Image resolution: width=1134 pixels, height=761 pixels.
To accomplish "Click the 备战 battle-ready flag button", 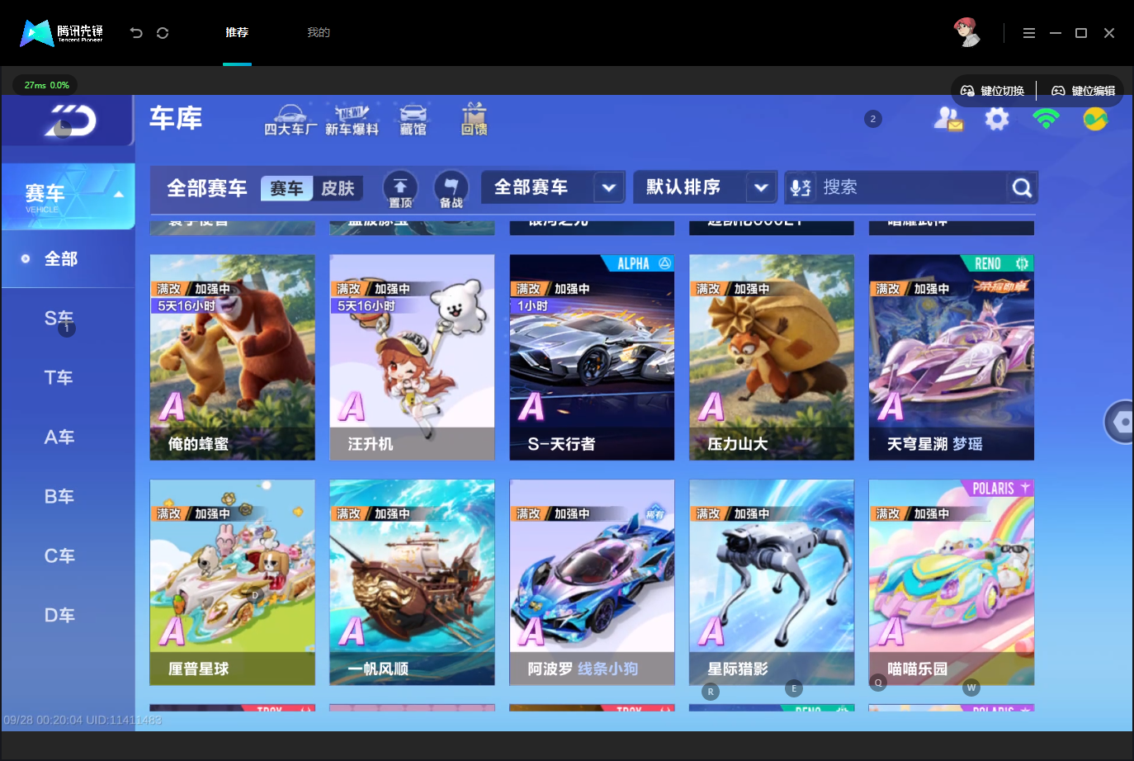I will coord(451,189).
